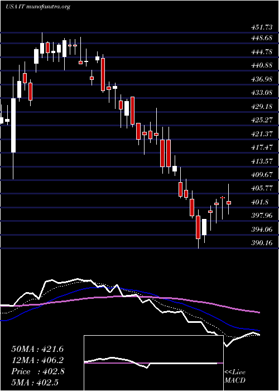The image size is (279, 391).
Task: Click the 409.67 price axis label
Action: (262, 174)
